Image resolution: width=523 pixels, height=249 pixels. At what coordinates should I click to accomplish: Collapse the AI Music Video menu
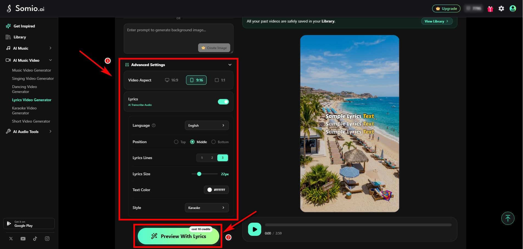50,60
